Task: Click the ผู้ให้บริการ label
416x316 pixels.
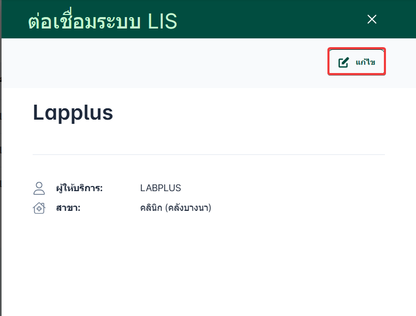Action: pyautogui.click(x=79, y=188)
